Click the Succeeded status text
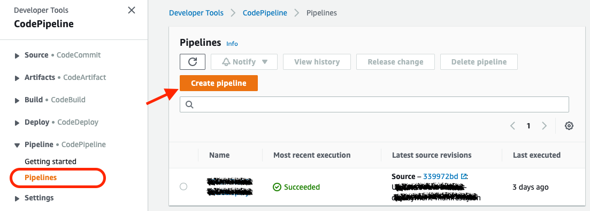590x211 pixels. (302, 187)
